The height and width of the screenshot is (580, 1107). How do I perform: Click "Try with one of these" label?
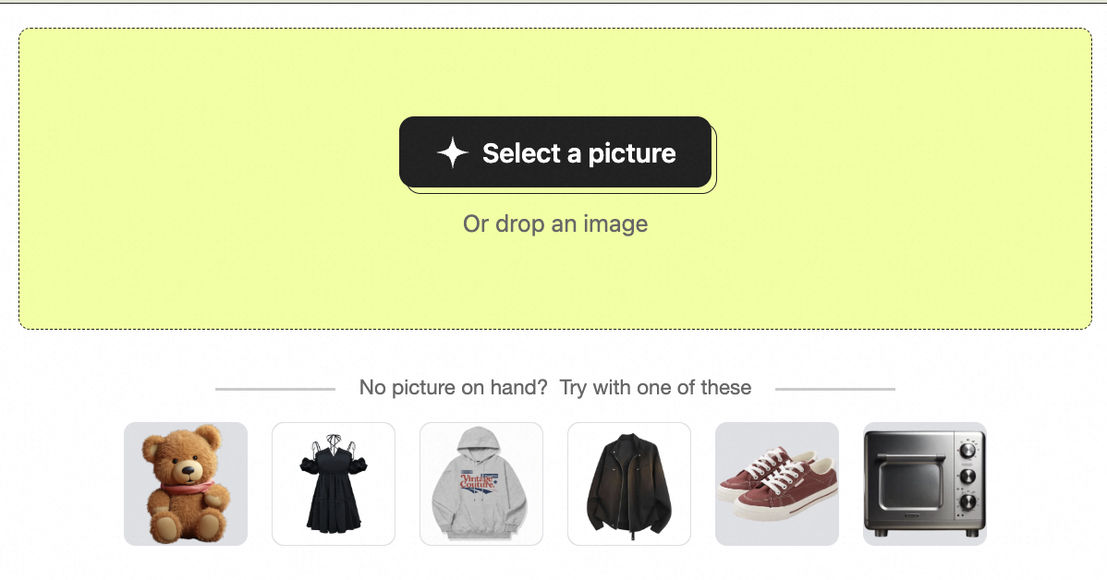[655, 388]
